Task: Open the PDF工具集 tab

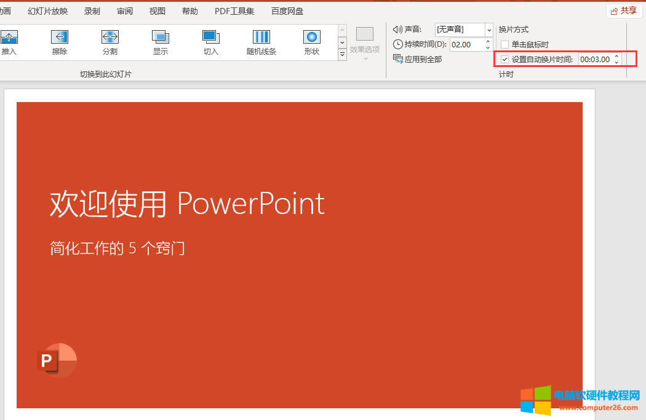Action: tap(234, 11)
